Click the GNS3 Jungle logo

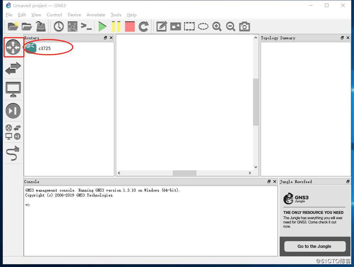pyautogui.click(x=296, y=199)
